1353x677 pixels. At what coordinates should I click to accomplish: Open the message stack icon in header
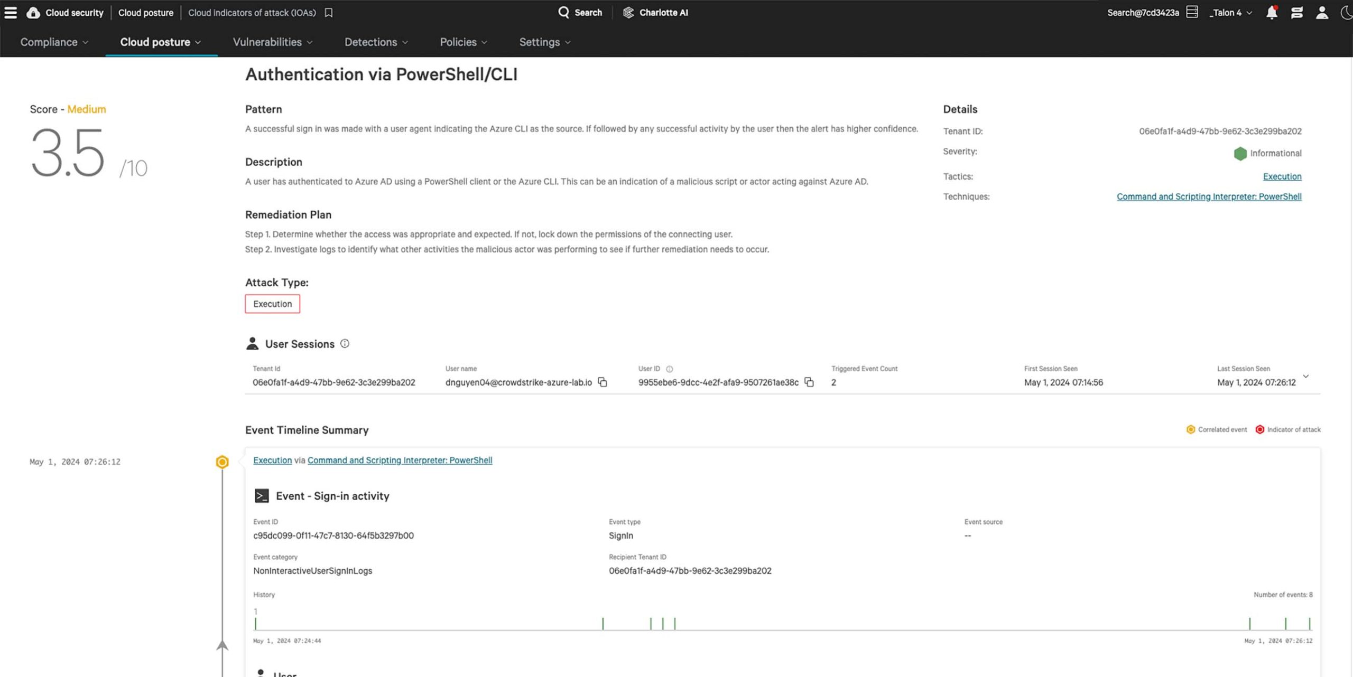tap(1296, 13)
